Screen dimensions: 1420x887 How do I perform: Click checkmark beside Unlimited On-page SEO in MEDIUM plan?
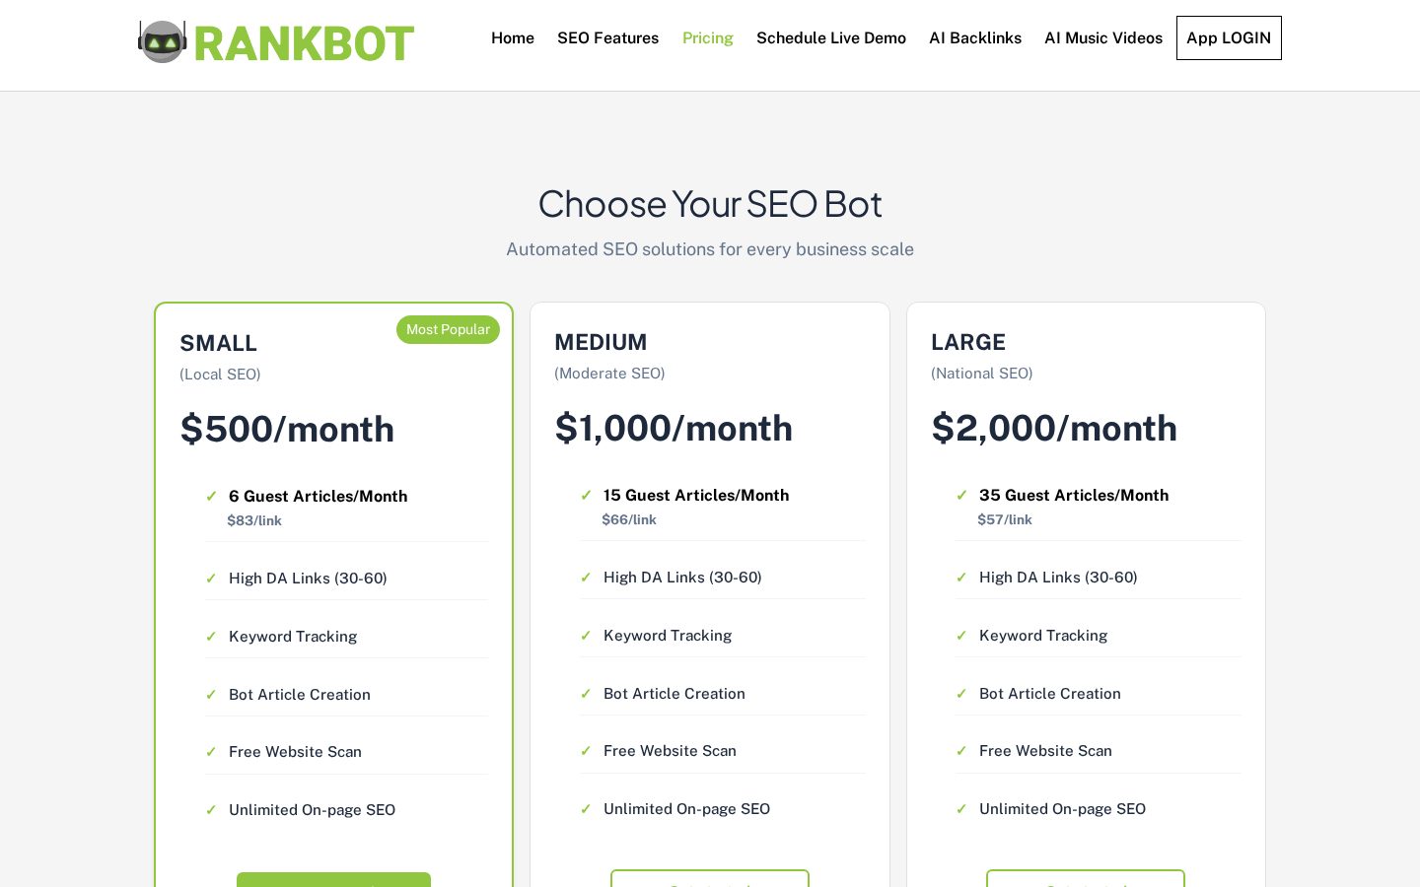tap(586, 808)
